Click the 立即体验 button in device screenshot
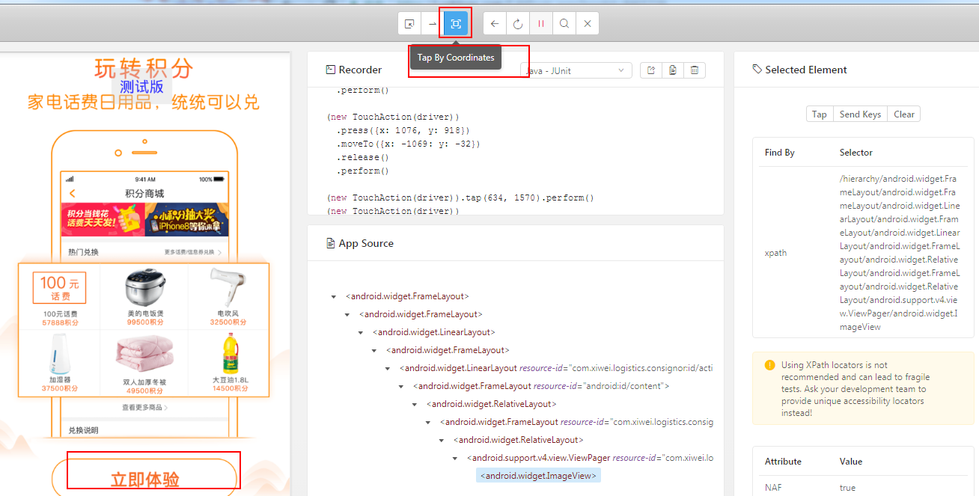 tap(145, 479)
